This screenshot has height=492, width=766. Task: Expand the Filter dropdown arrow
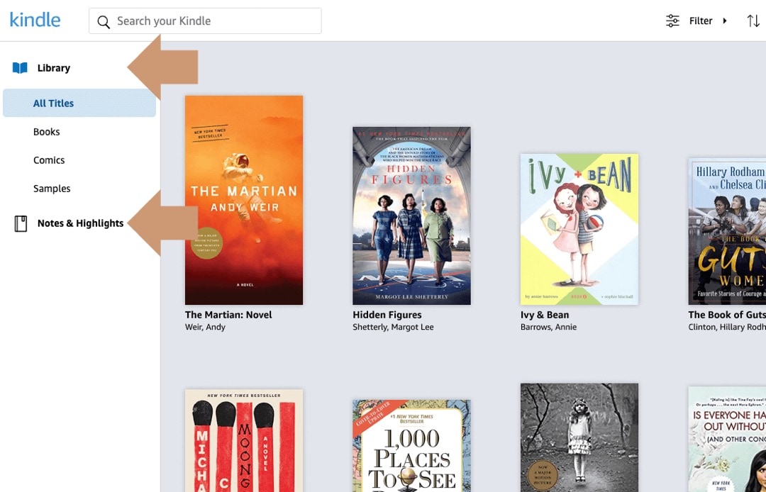(725, 21)
